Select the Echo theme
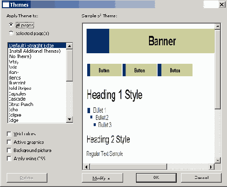The width and height of the screenshot is (227, 187). 37,109
